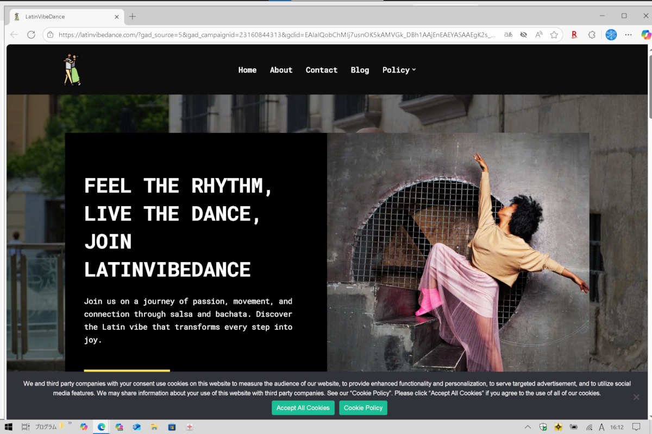Open the browser Extensions puzzle icon
The image size is (652, 434).
pos(592,35)
